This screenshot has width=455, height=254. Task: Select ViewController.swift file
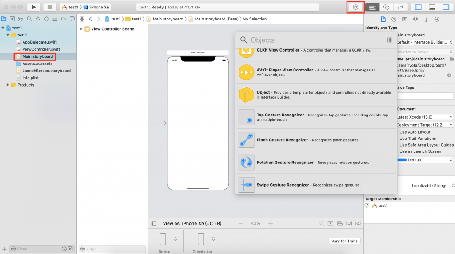click(x=41, y=49)
